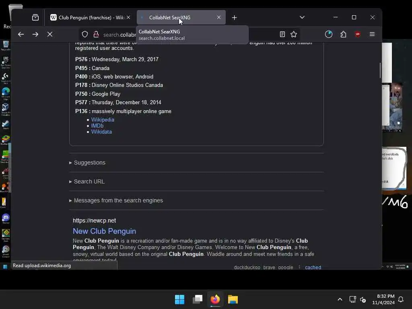
Task: Open the muted volume tray icon
Action: pyautogui.click(x=363, y=299)
